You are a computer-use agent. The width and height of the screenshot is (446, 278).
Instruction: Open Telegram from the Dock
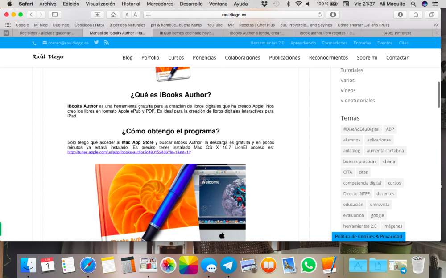pos(229,265)
